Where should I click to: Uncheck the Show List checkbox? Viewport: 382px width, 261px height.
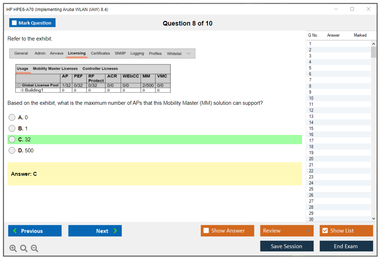coord(325,231)
